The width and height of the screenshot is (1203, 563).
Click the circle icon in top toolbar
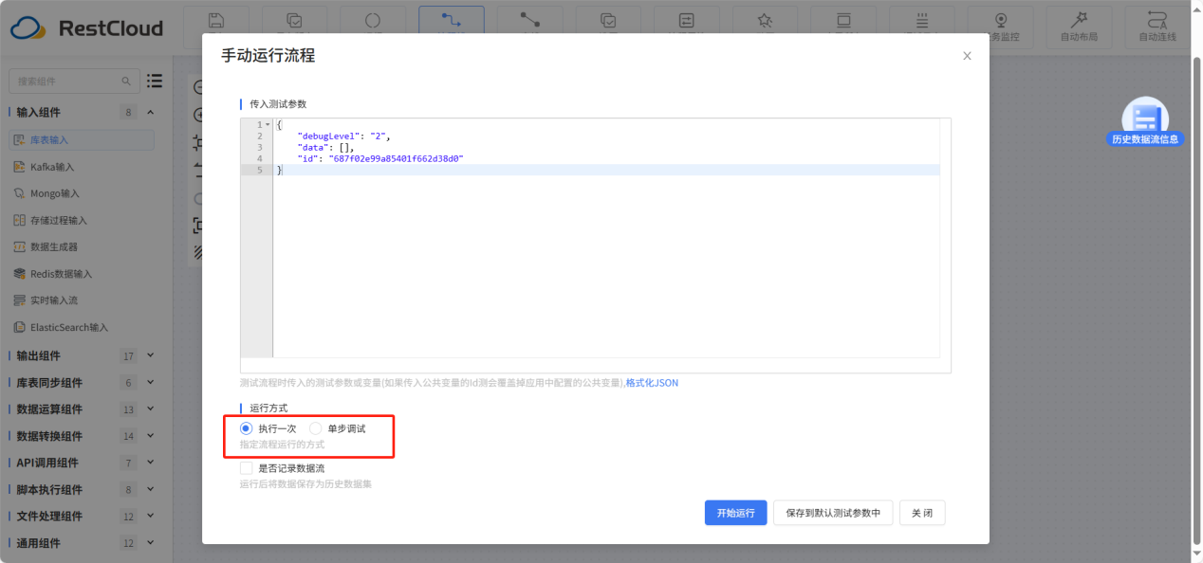pos(372,21)
